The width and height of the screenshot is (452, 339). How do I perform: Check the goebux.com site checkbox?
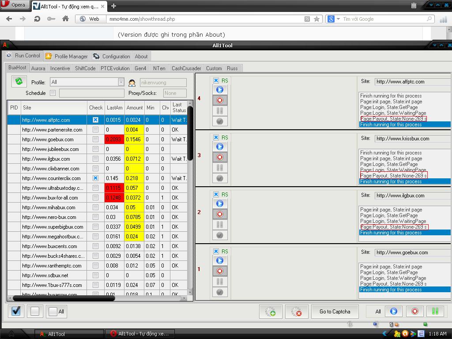click(95, 139)
